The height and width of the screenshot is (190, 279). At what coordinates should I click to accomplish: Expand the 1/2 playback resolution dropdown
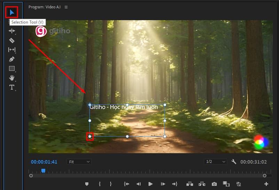point(215,162)
